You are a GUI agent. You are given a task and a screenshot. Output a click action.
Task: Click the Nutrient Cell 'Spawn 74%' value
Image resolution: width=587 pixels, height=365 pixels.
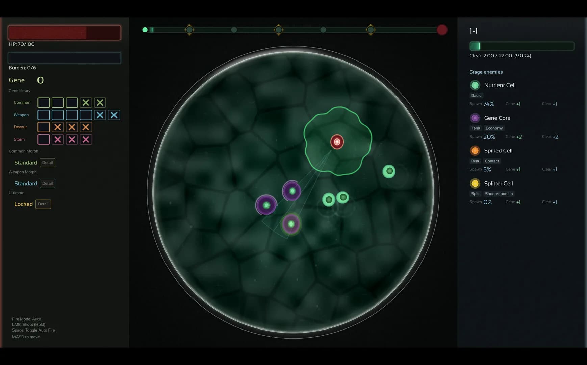488,104
